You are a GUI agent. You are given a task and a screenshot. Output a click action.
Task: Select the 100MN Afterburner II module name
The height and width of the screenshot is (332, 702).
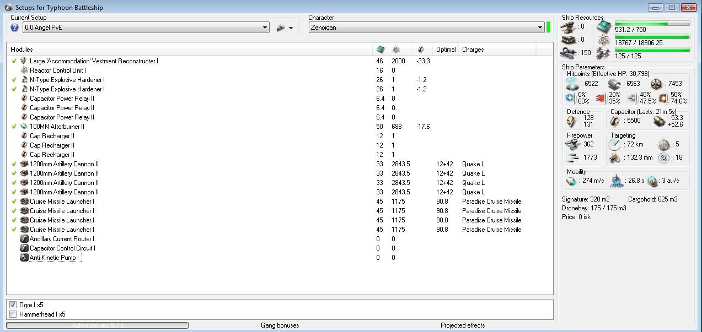57,127
